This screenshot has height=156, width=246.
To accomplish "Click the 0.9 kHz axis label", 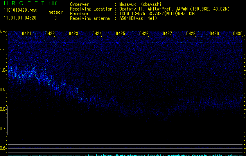I will (3, 90).
